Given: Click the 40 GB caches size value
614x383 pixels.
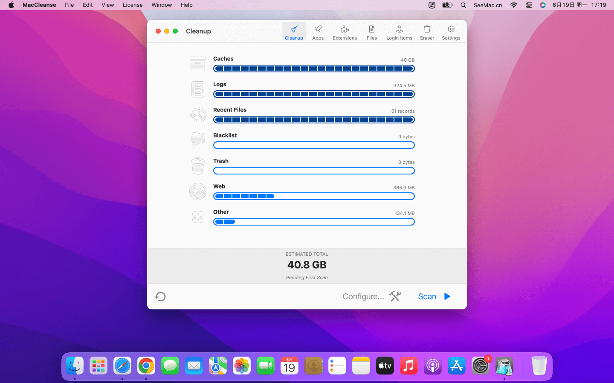Looking at the screenshot, I should coord(408,60).
